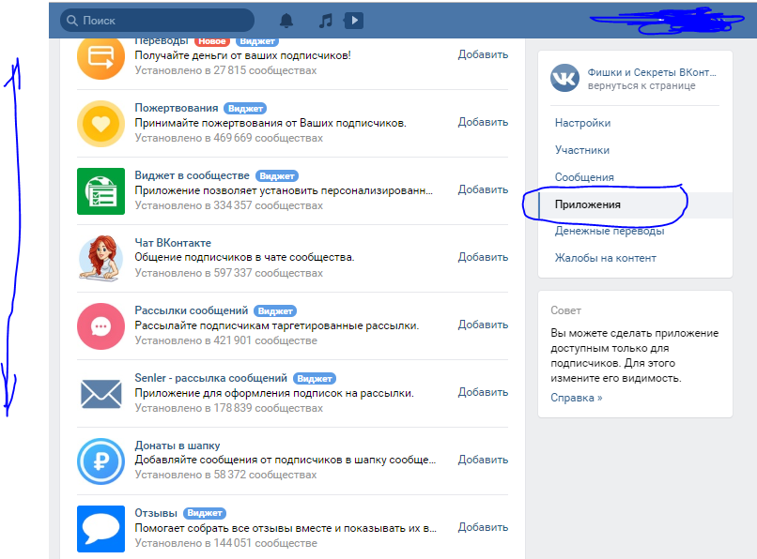This screenshot has height=559, width=757.
Task: Open Сообщения in the side menu
Action: (x=584, y=177)
